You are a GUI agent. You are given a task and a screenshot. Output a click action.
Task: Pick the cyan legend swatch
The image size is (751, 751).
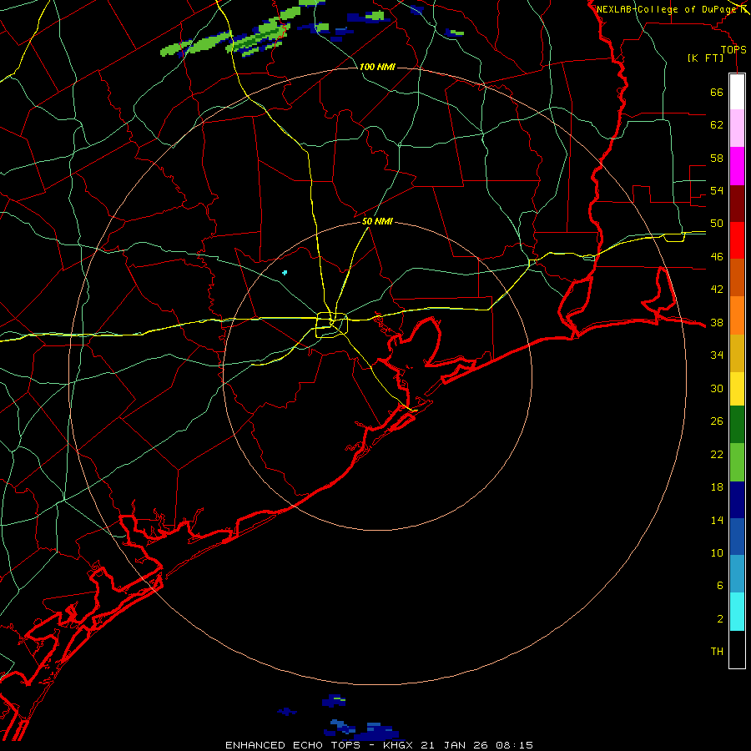(x=737, y=612)
